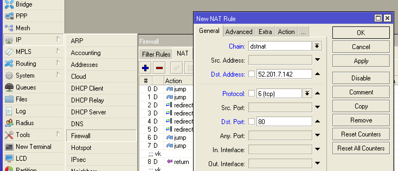Click OK in New NAT Rule
The height and width of the screenshot is (171, 398).
point(361,33)
